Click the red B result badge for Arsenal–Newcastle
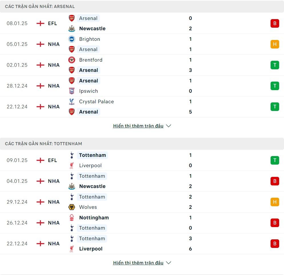284x275 pixels. click(275, 23)
